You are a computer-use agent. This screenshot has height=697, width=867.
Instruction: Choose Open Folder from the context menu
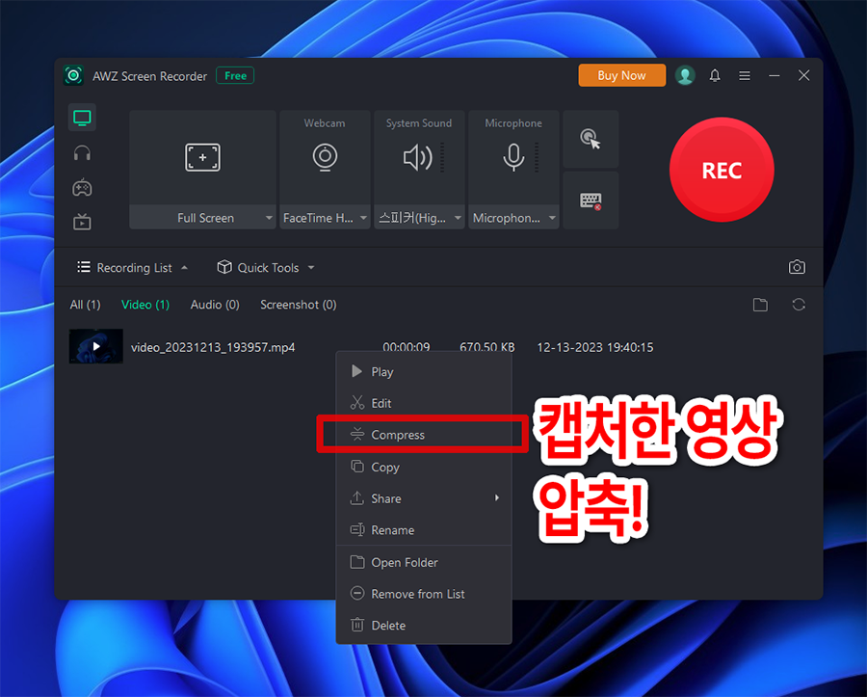coord(424,563)
